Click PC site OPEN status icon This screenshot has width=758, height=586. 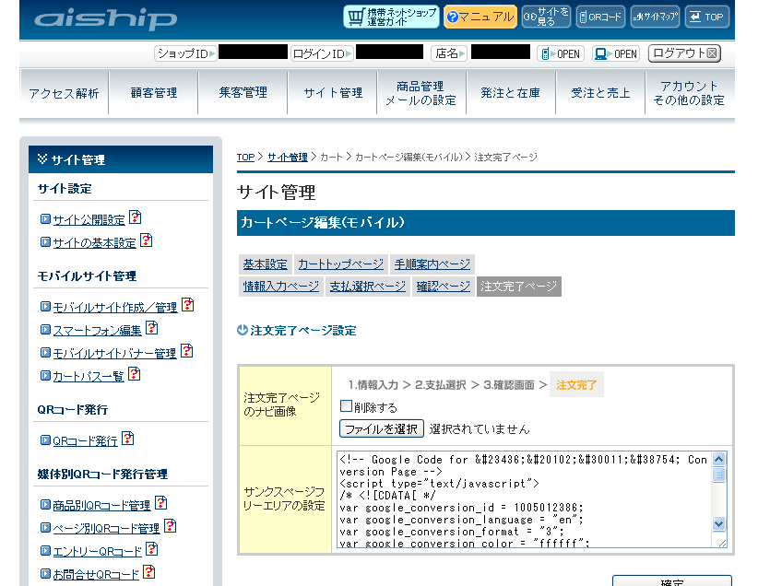(x=616, y=53)
